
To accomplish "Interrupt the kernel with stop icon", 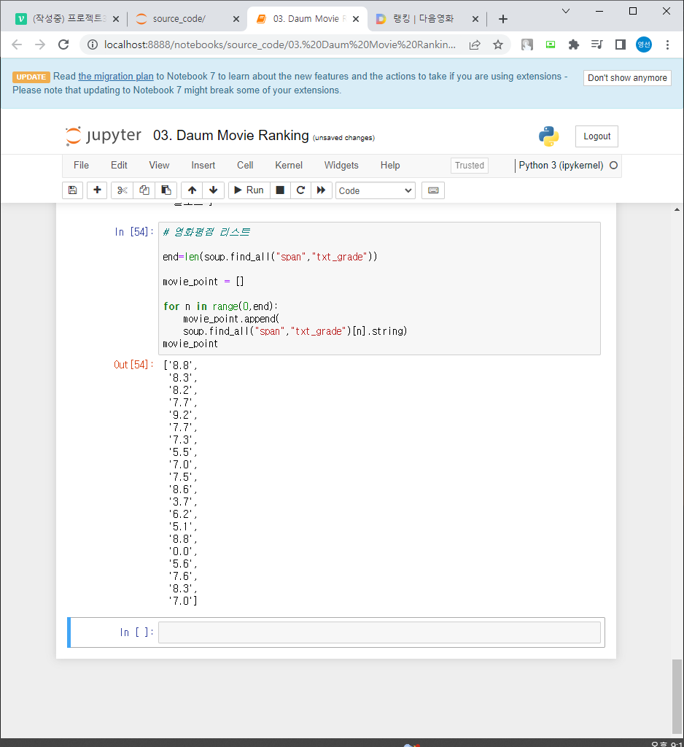I will point(280,190).
